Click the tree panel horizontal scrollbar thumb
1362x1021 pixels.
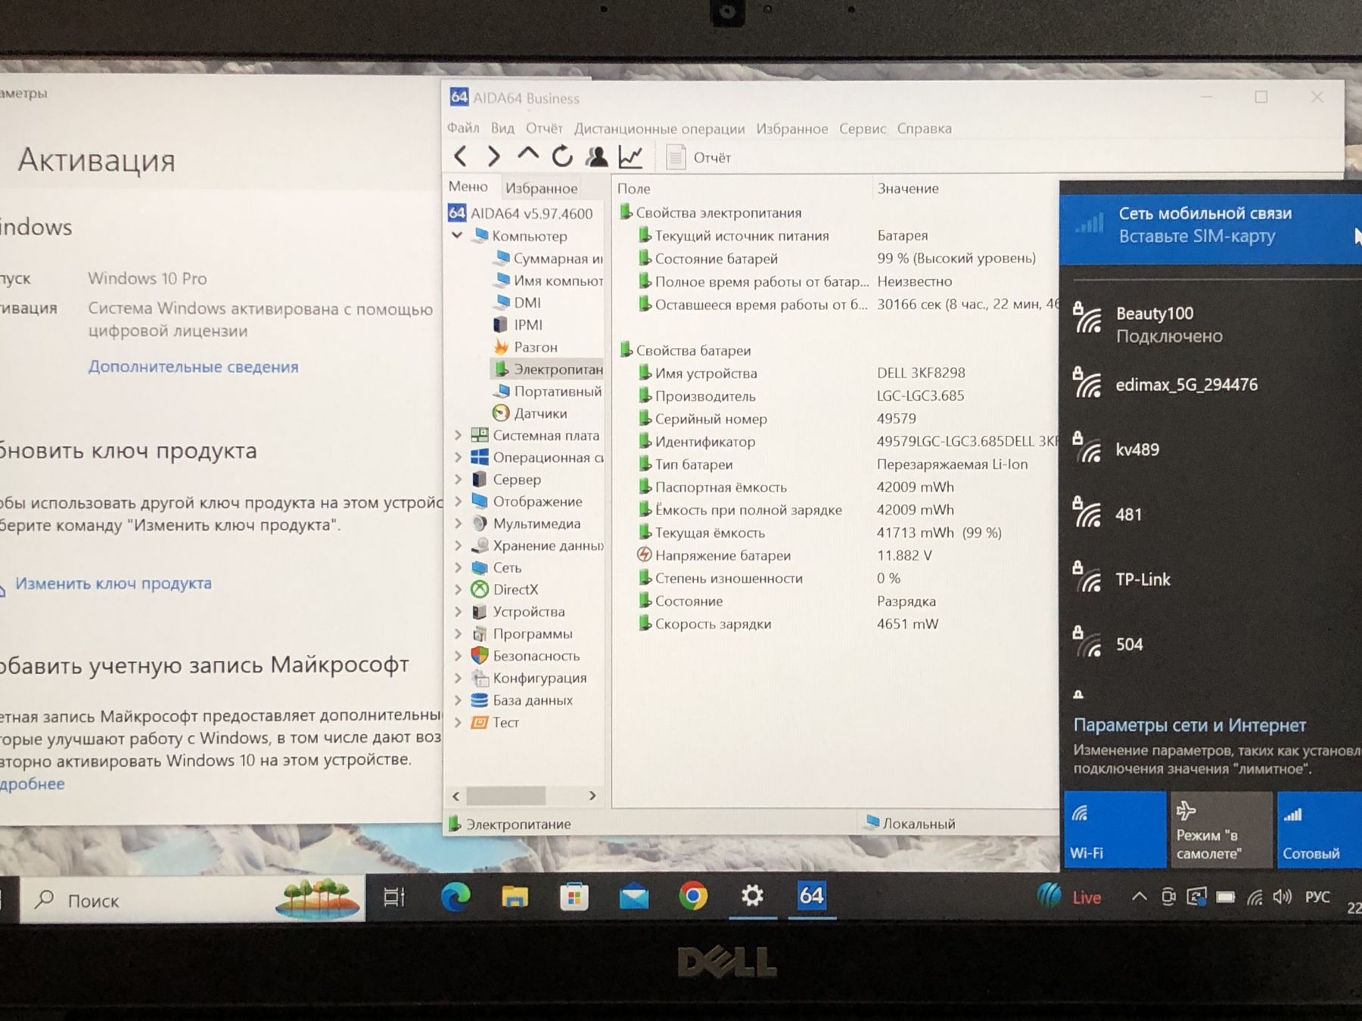(505, 796)
